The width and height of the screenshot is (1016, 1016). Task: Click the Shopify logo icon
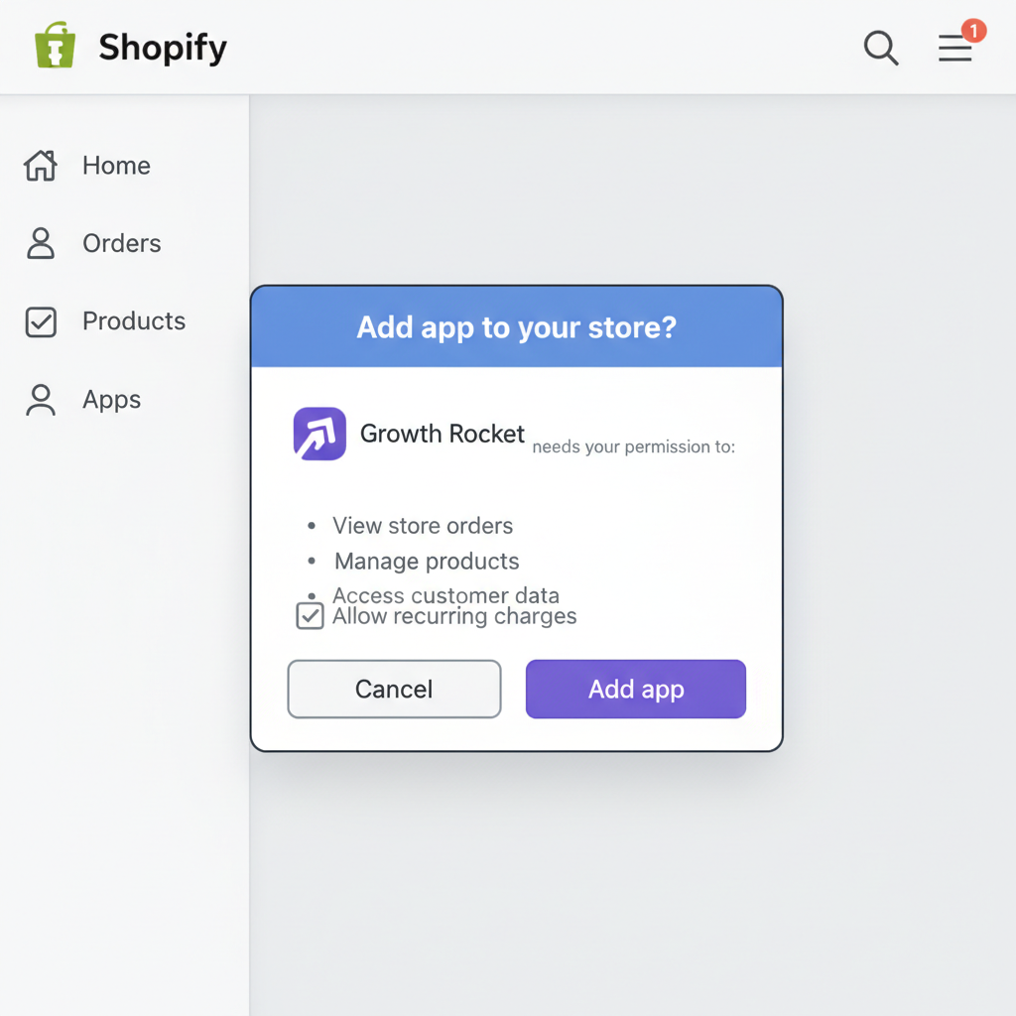pyautogui.click(x=55, y=46)
